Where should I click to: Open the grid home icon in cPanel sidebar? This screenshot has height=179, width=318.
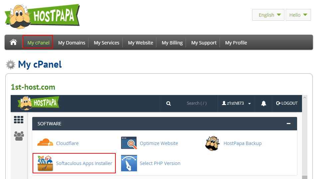(x=19, y=120)
